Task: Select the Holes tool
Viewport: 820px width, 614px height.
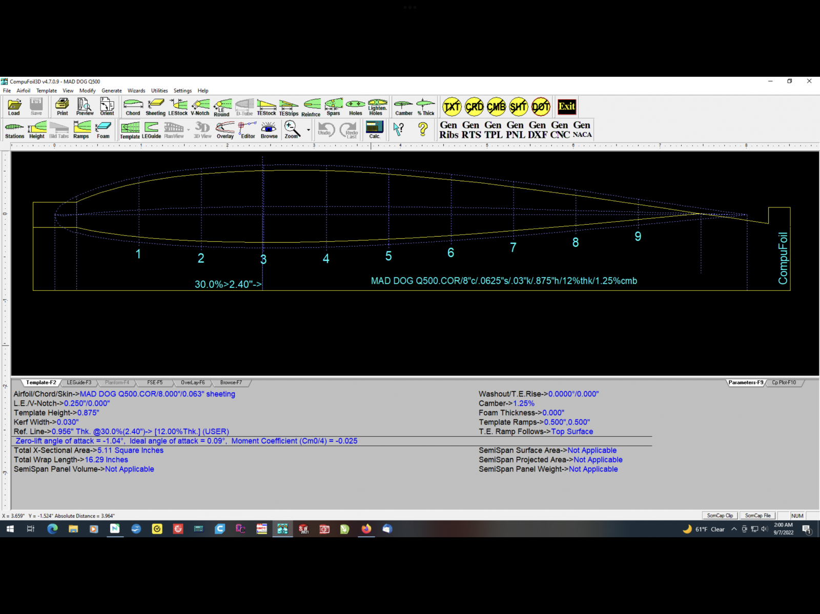Action: (x=355, y=107)
